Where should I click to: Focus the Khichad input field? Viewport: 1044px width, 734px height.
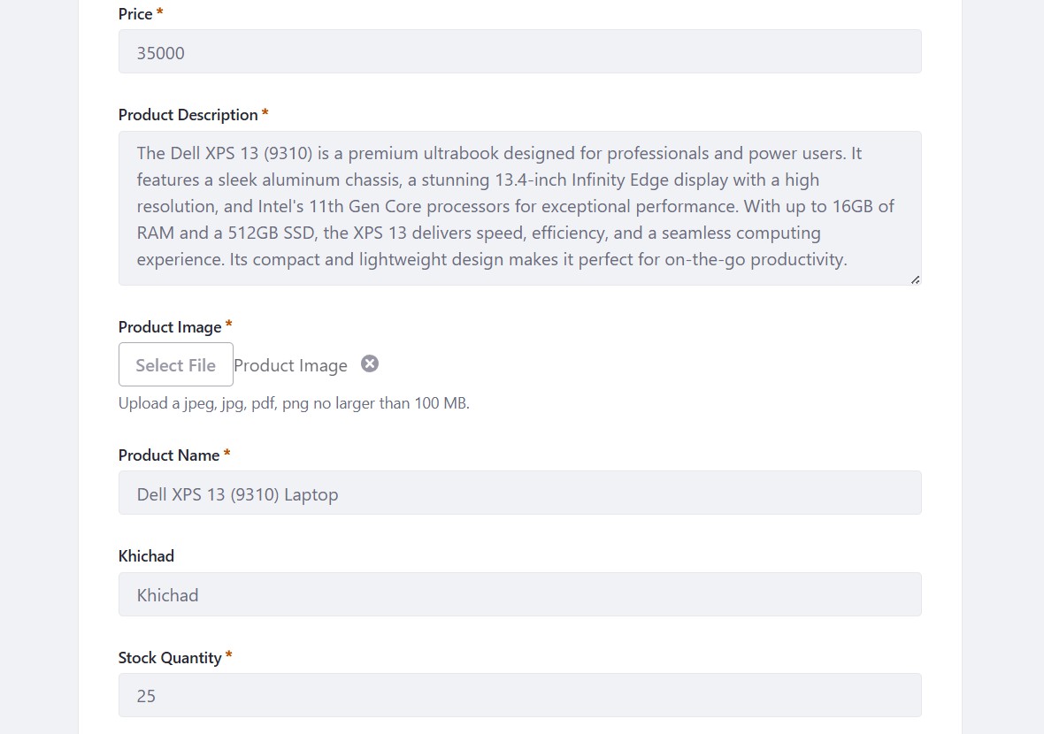520,595
